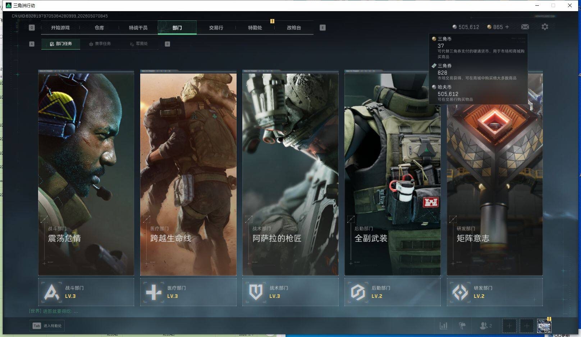Click the expand icon on 跨越生命线 card
Screen dimensions: 581x337
click(146, 219)
